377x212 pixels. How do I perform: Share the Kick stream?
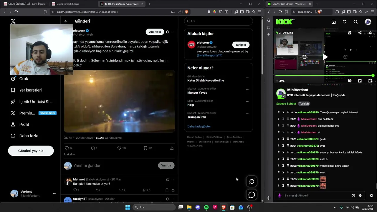(x=360, y=33)
